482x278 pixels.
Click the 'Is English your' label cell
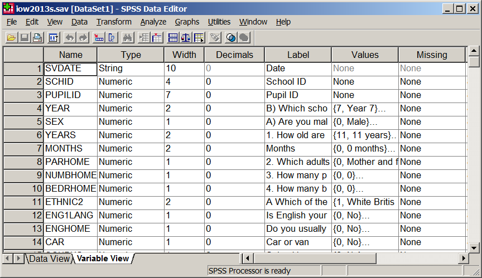(x=298, y=216)
